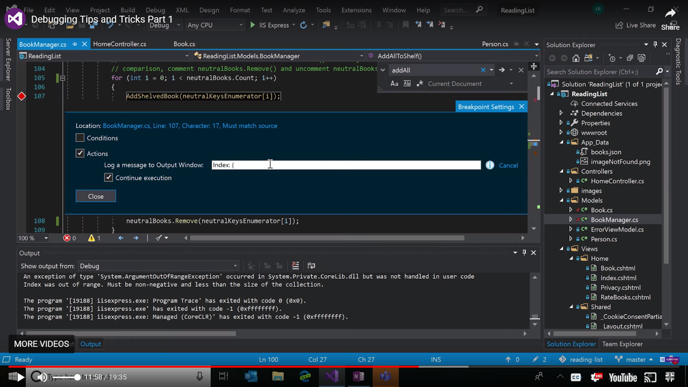Uncheck the Actions breakpoint option

[x=80, y=153]
